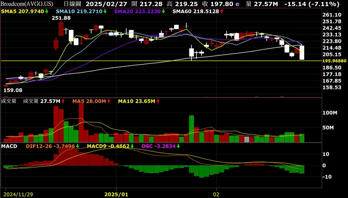Select the MACD9 -0.4662 label

coord(108,146)
